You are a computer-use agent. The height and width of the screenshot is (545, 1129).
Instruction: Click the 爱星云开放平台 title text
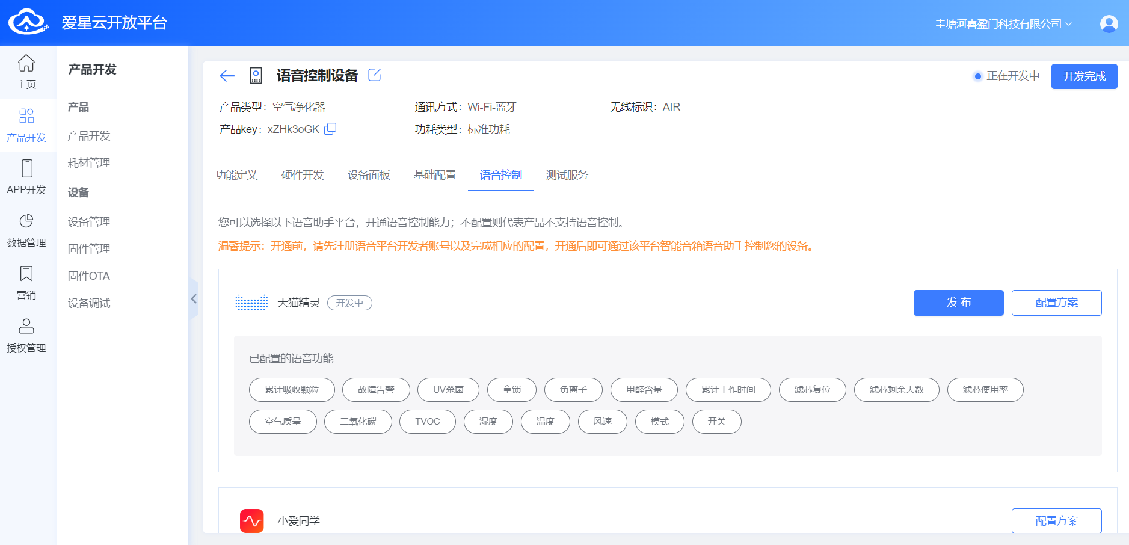pos(114,23)
